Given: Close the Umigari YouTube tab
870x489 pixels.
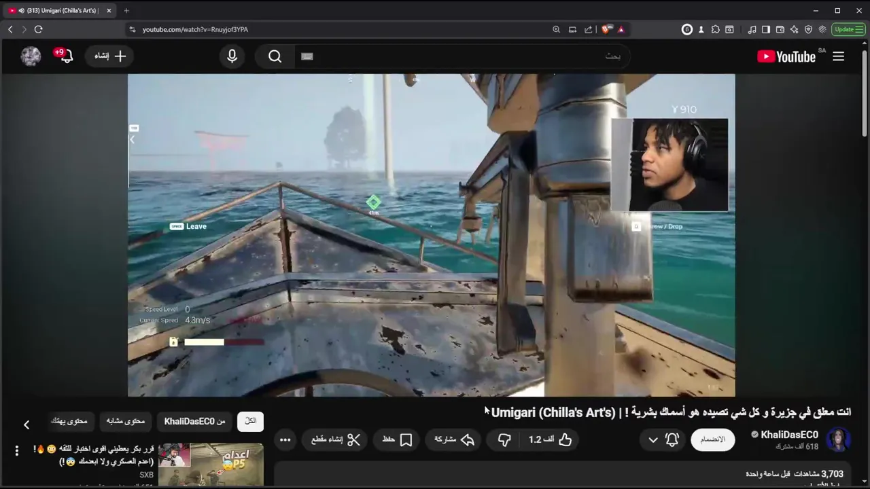Looking at the screenshot, I should [109, 10].
